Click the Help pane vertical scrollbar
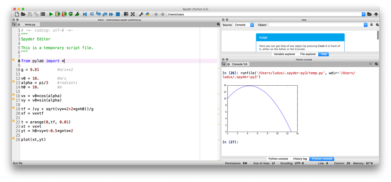Viewport: 391px width, 182px height. coord(378,35)
